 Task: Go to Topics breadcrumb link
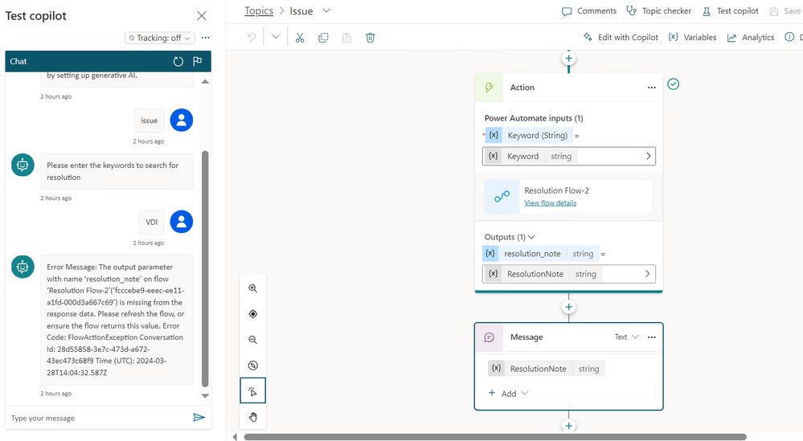tap(259, 10)
